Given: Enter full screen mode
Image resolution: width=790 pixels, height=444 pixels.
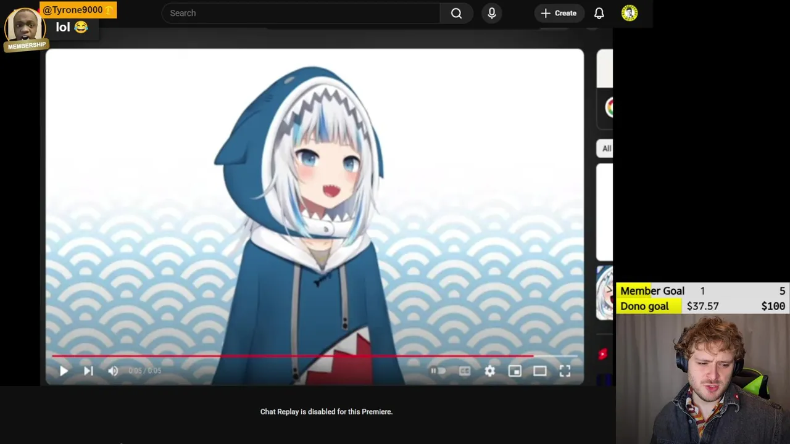Looking at the screenshot, I should coord(565,371).
